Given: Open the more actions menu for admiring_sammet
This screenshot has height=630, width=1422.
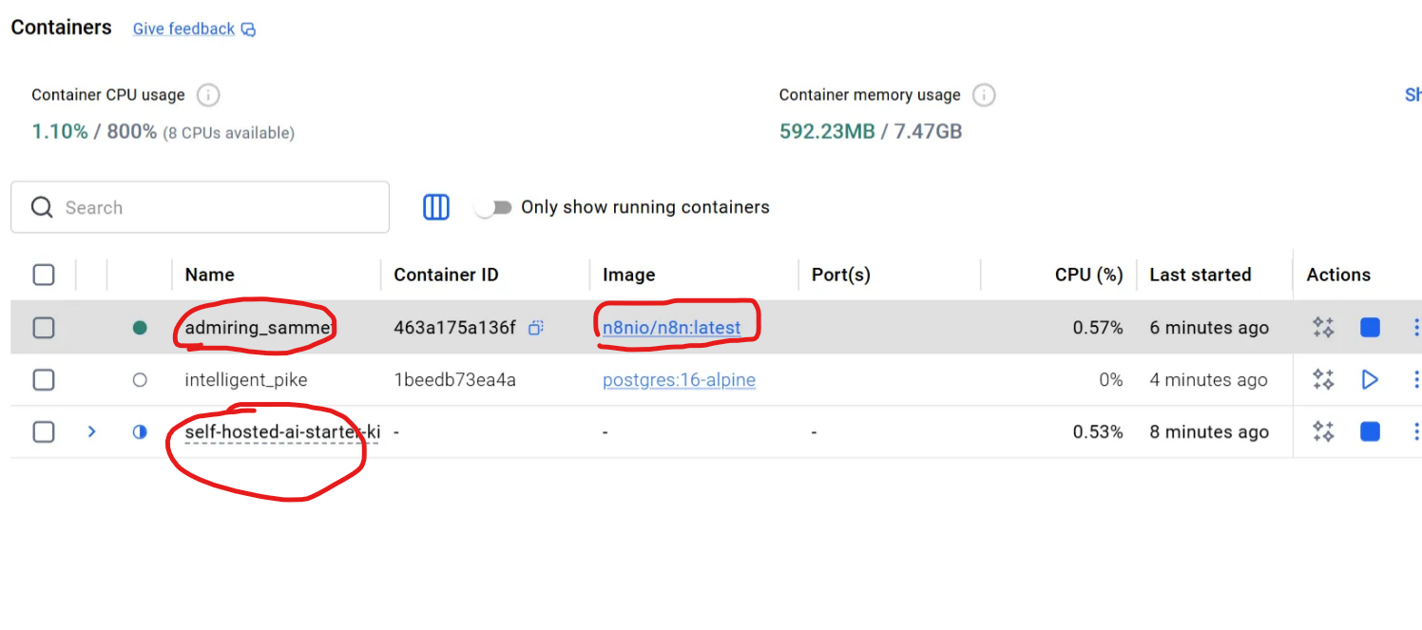Looking at the screenshot, I should (x=1415, y=328).
